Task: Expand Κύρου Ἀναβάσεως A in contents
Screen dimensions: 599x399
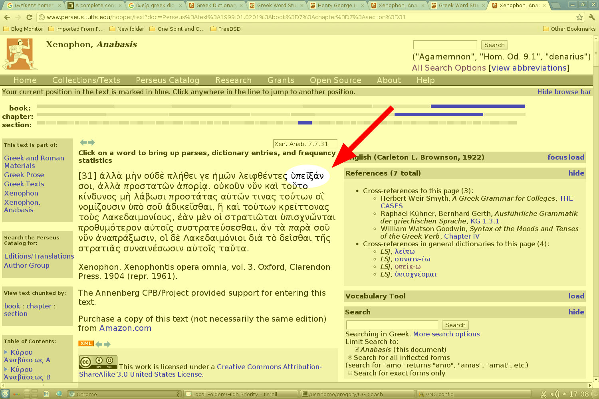Action: 6,352
